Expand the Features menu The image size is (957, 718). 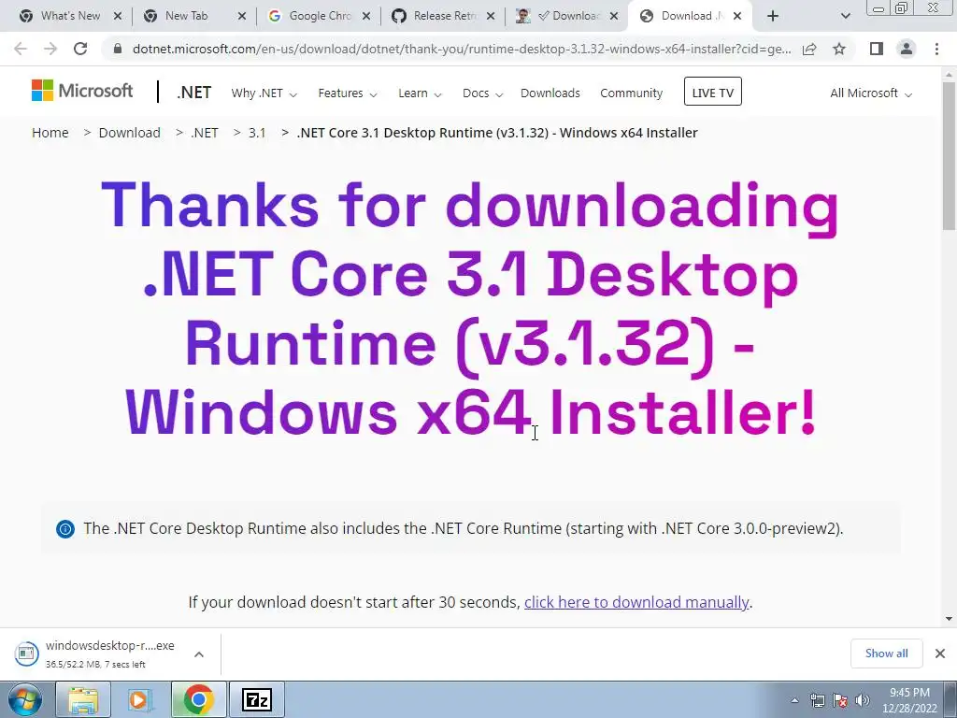348,93
